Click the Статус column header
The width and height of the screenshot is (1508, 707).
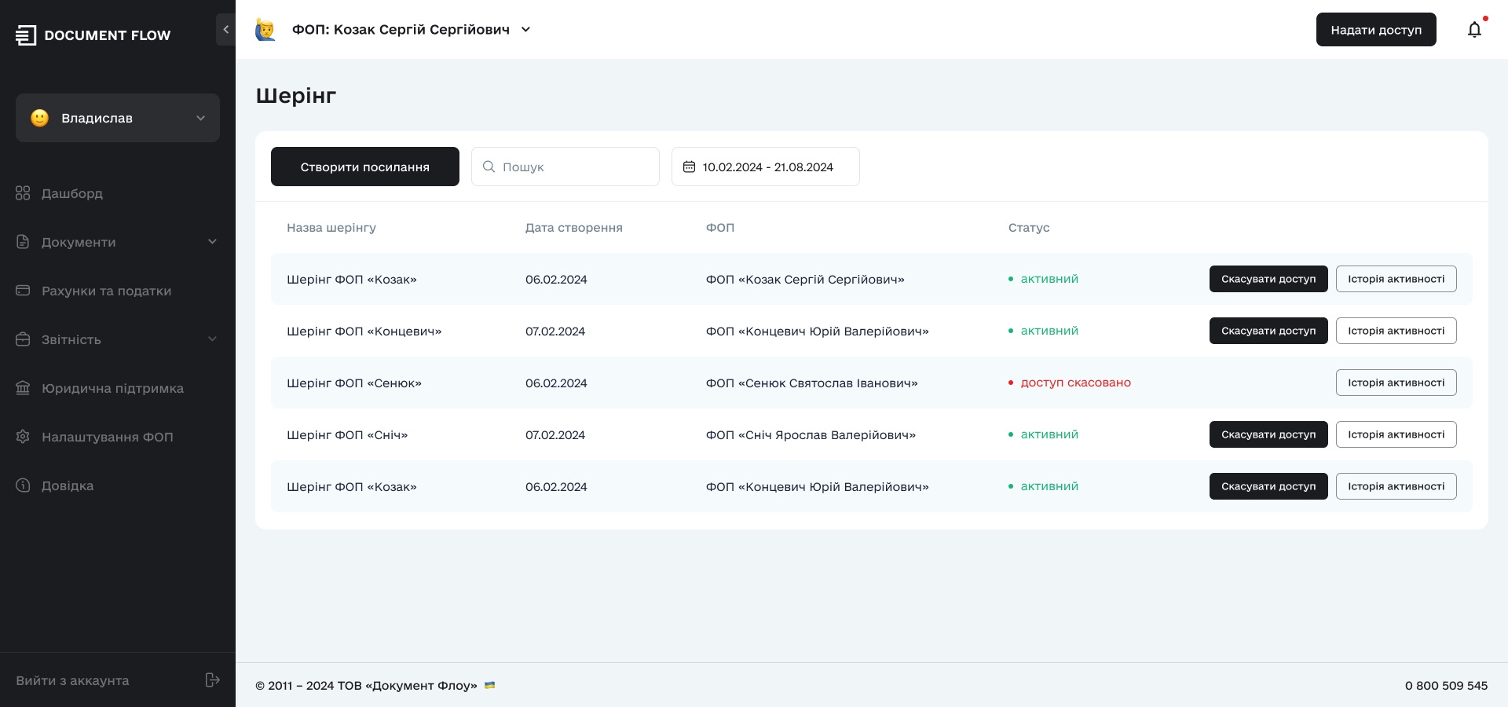1029,228
